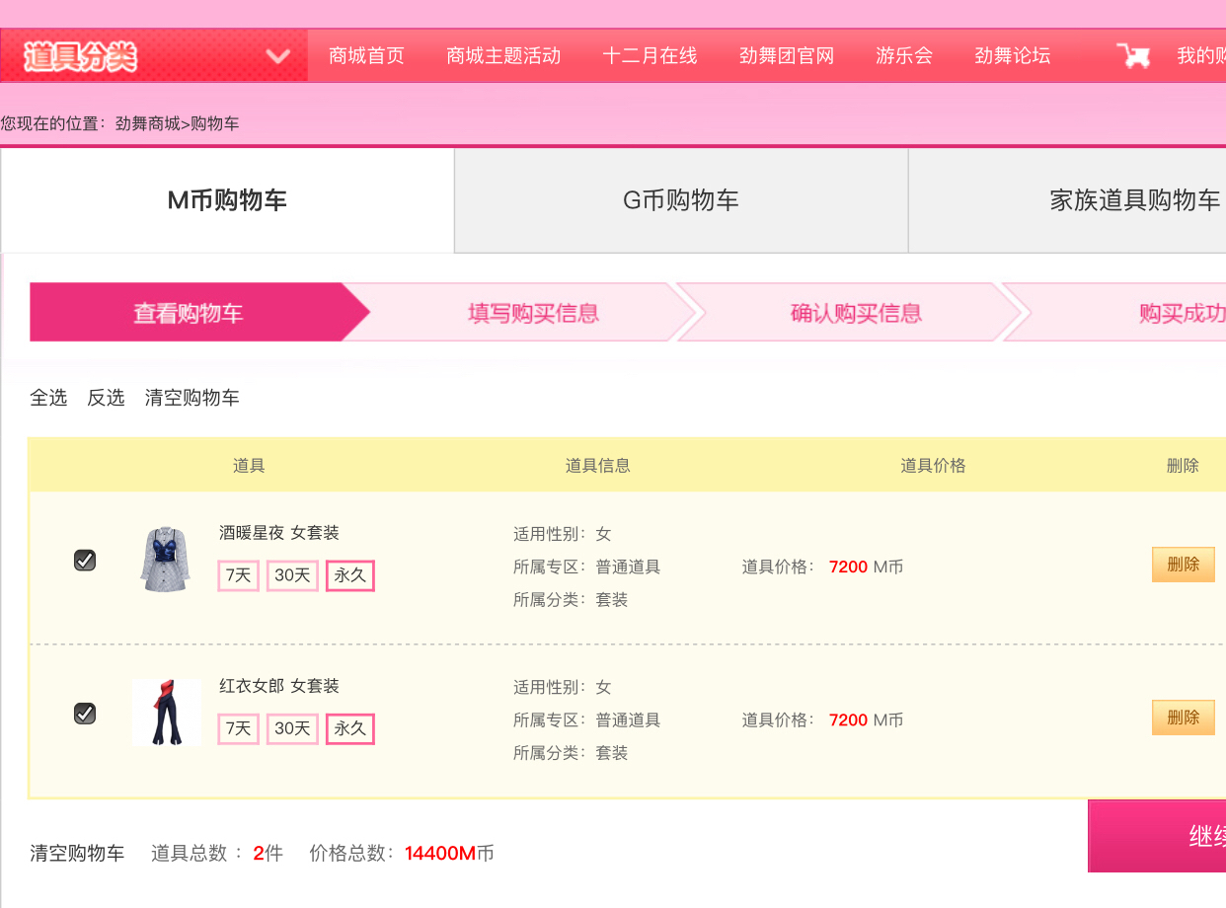The width and height of the screenshot is (1226, 908).
Task: Click 清空购物车 above the item table
Action: [x=192, y=398]
